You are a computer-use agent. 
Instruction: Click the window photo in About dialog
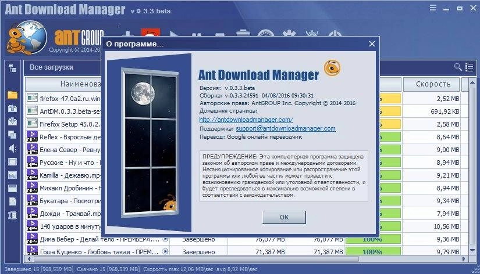pyautogui.click(x=150, y=143)
